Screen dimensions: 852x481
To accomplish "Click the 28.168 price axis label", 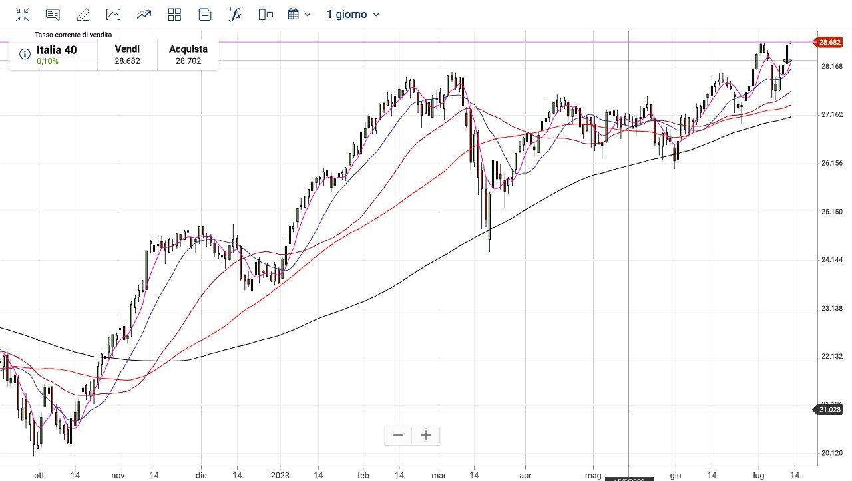I will click(832, 67).
